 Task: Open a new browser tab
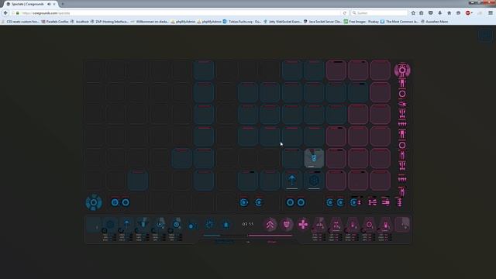coord(62,4)
